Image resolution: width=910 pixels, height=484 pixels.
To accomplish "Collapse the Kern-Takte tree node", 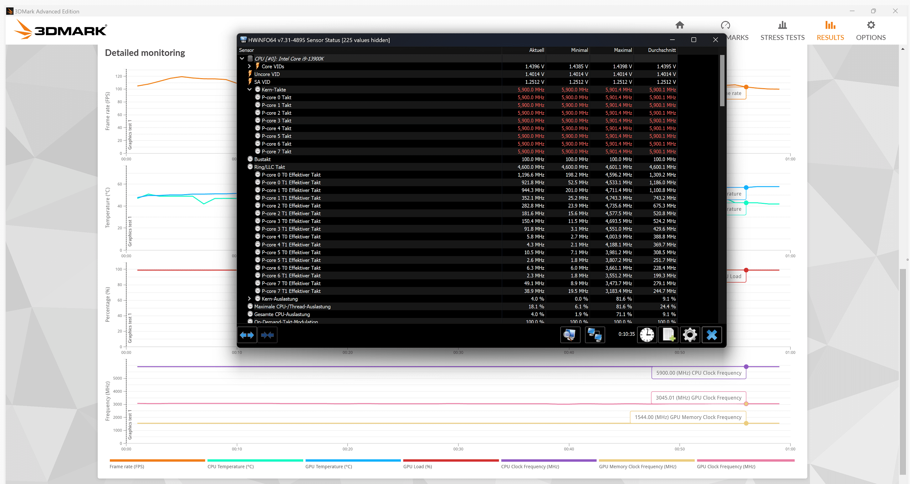I will click(x=249, y=90).
